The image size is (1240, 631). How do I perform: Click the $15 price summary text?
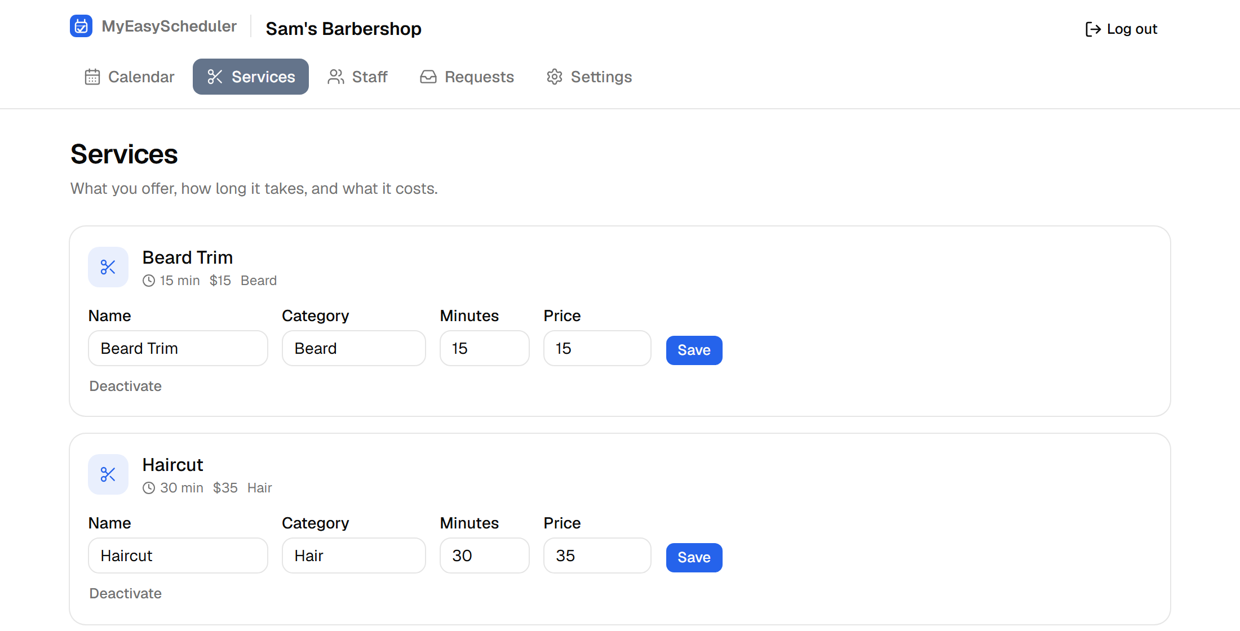pyautogui.click(x=220, y=281)
